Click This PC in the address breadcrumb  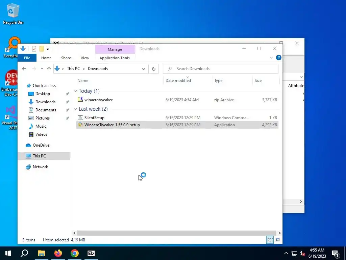[x=73, y=69]
